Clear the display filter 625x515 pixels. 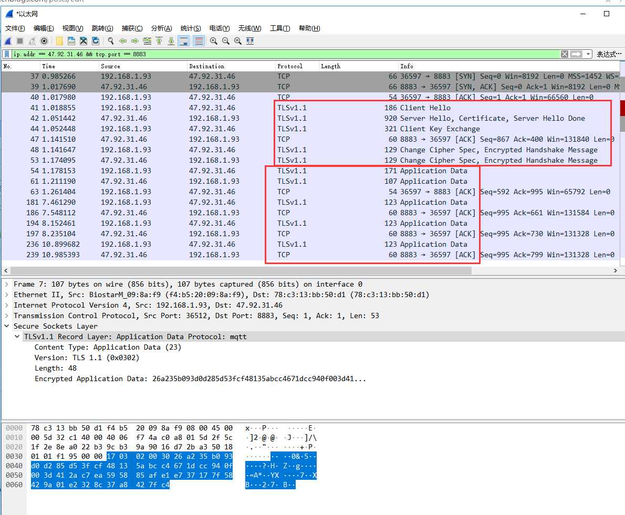[x=565, y=54]
